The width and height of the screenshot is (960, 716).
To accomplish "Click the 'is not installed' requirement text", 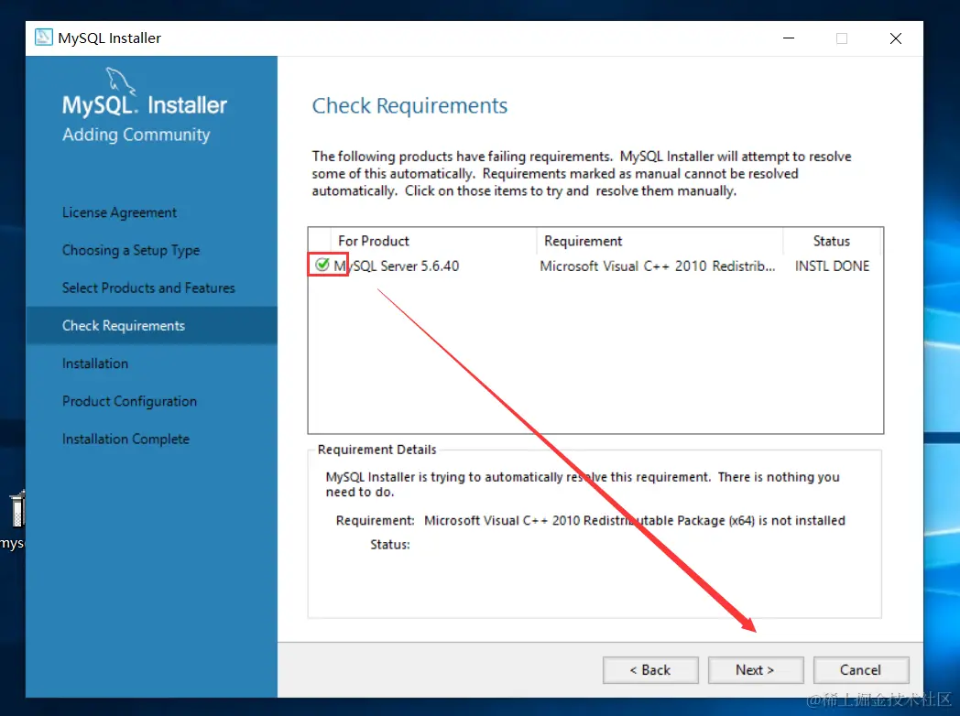I will 802,520.
